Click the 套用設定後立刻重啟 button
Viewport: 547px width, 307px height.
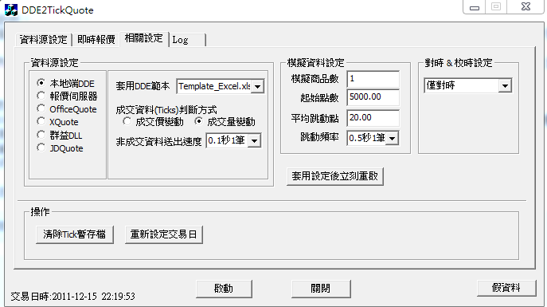coord(335,176)
